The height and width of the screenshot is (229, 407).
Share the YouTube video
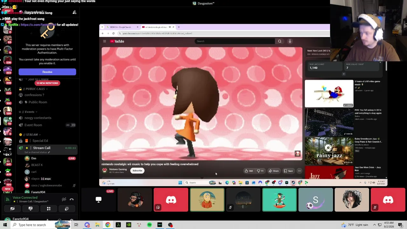pos(273,171)
